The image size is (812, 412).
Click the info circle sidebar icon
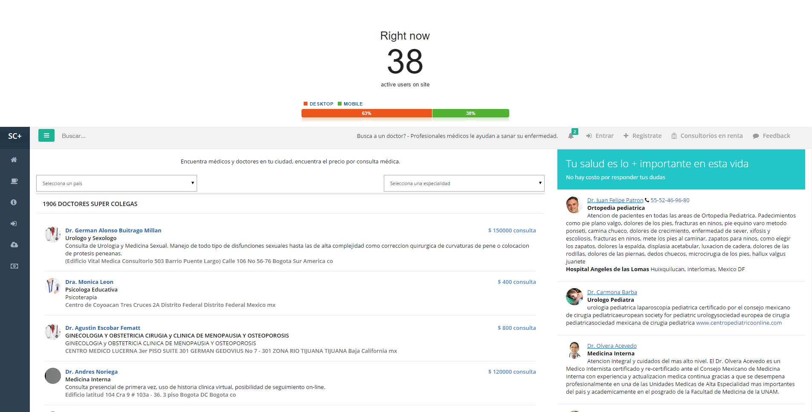pyautogui.click(x=14, y=202)
